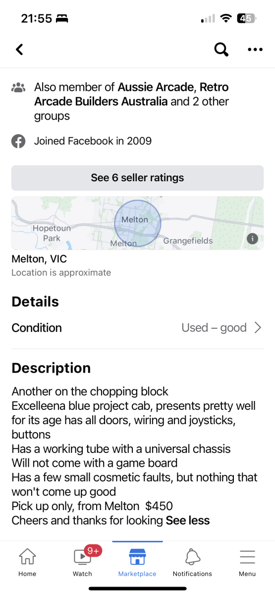Viewport: 275px width, 596px height.
Task: Tap the map info icon
Action: click(252, 239)
